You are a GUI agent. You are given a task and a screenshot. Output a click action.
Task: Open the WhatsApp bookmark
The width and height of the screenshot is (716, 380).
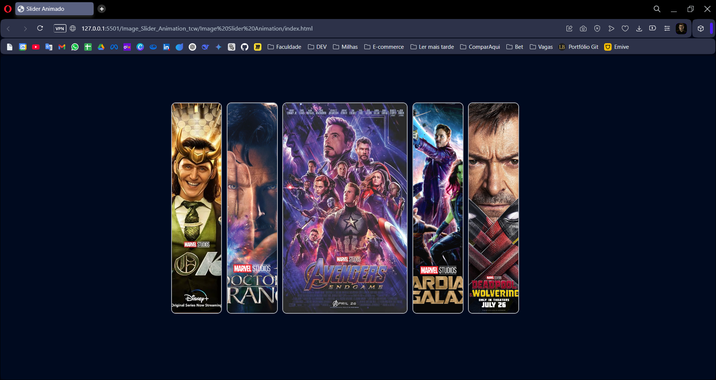point(75,47)
